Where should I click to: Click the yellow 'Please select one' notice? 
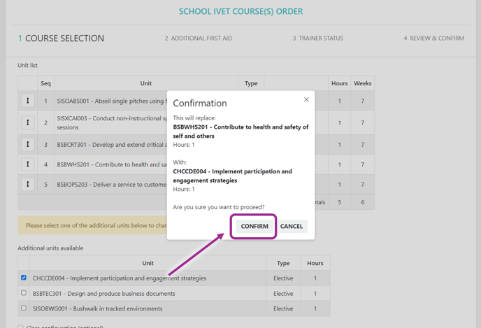[92, 225]
